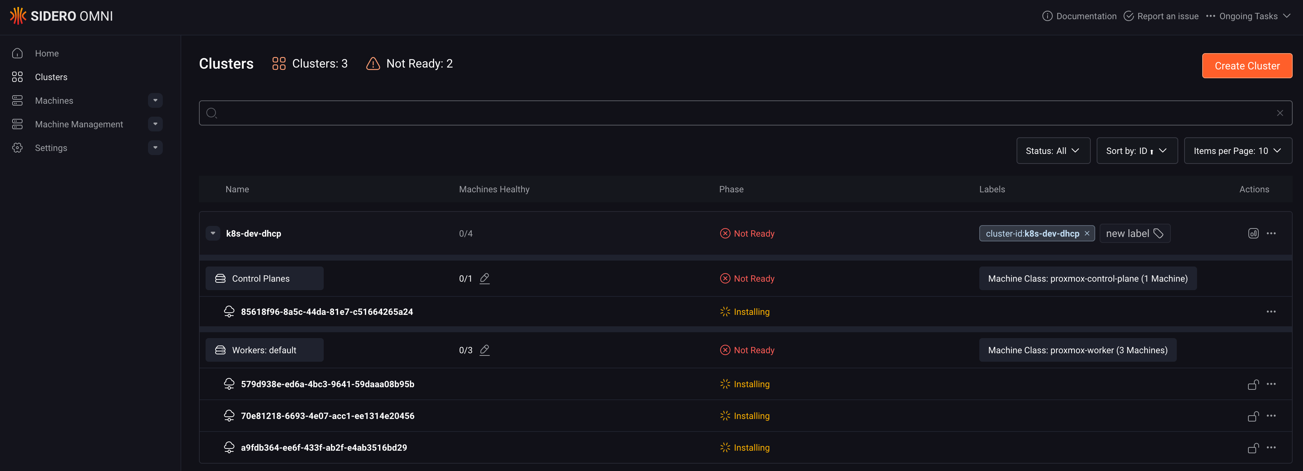This screenshot has width=1303, height=471.
Task: Expand the Machine Management section
Action: point(155,124)
